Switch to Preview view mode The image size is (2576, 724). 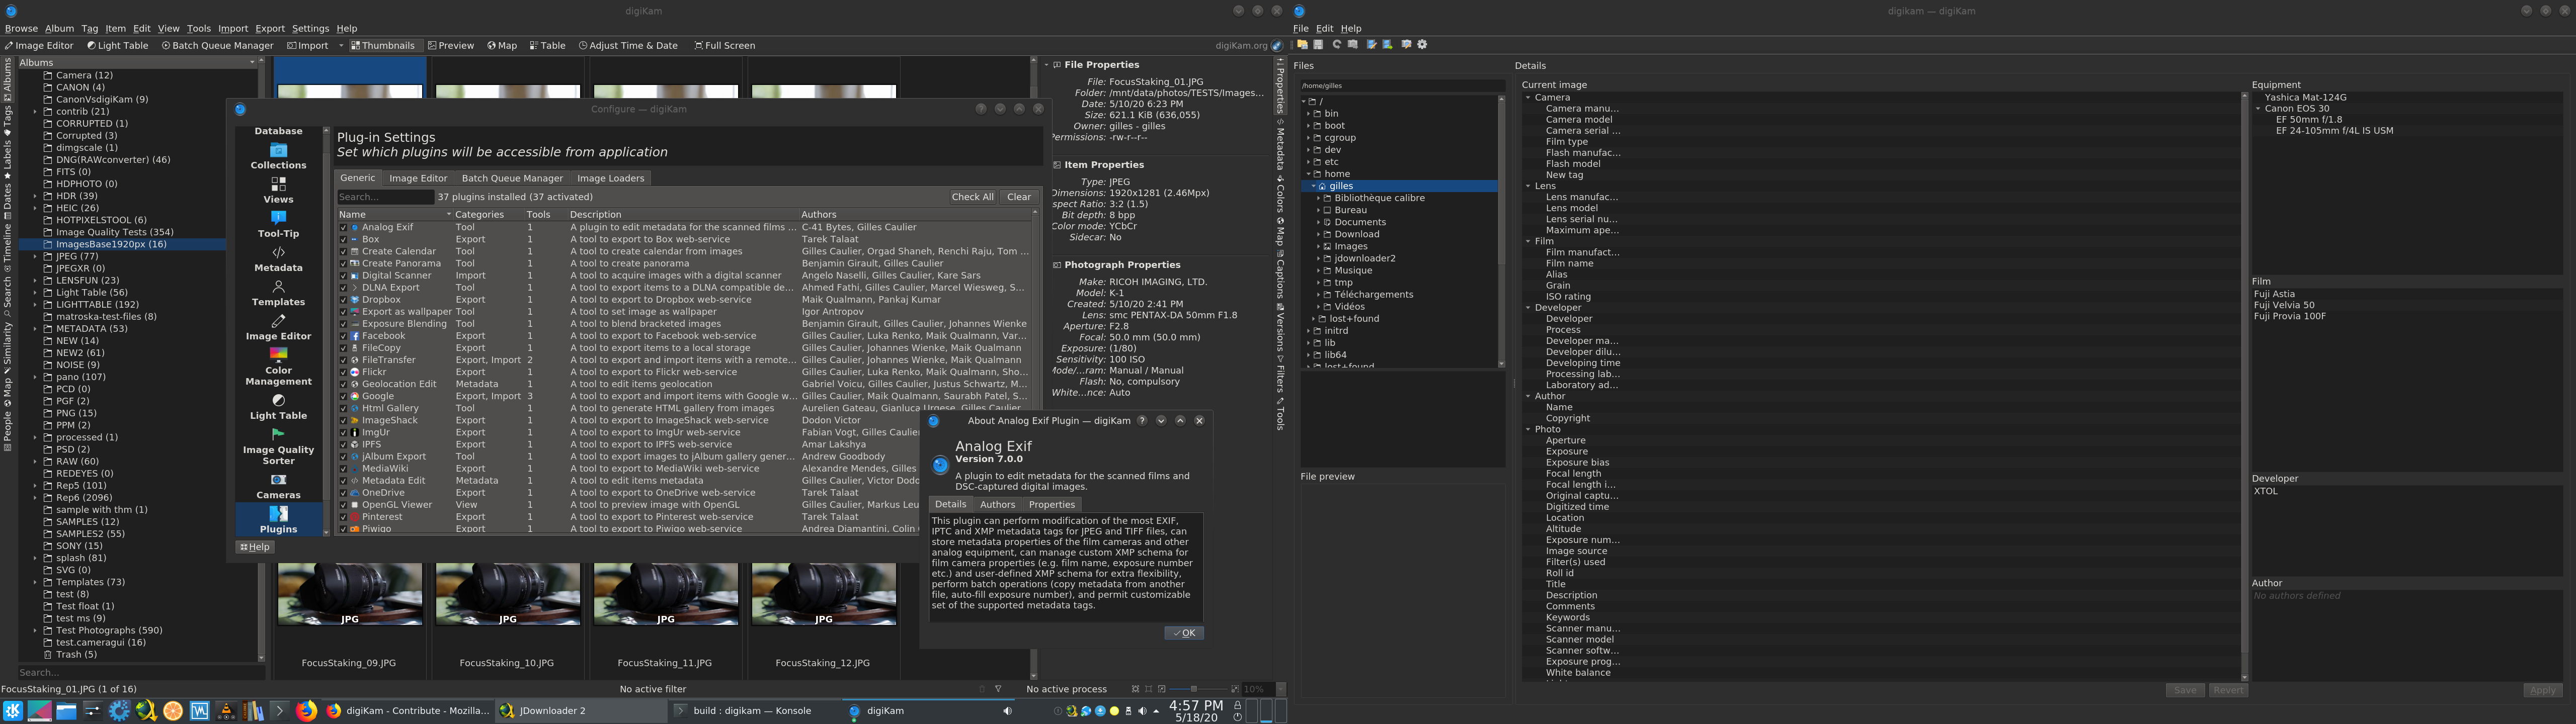451,45
